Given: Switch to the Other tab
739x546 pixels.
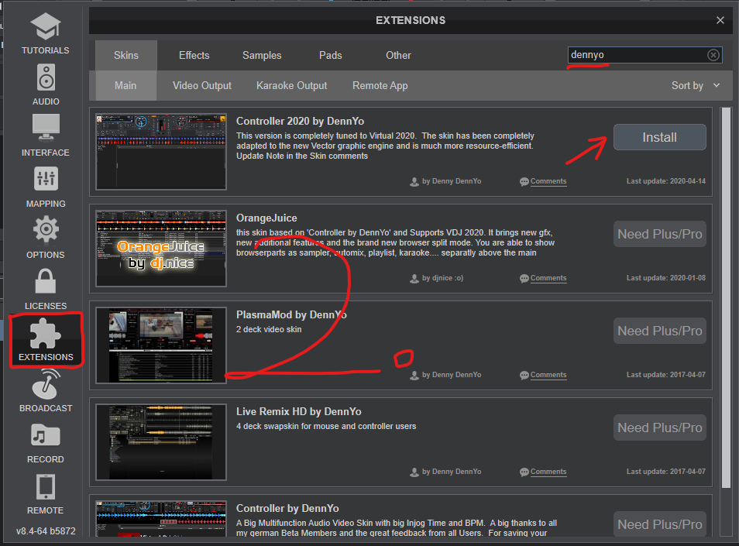Looking at the screenshot, I should [x=398, y=55].
